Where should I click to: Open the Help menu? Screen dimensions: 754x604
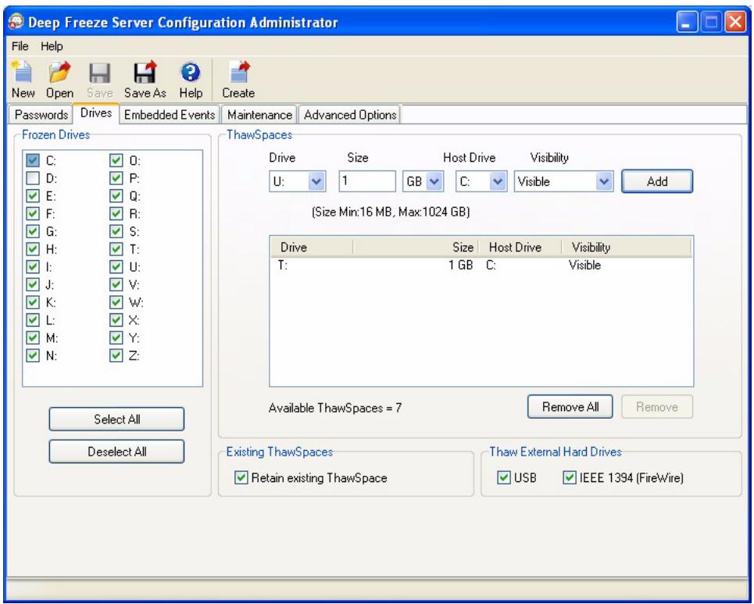point(52,46)
